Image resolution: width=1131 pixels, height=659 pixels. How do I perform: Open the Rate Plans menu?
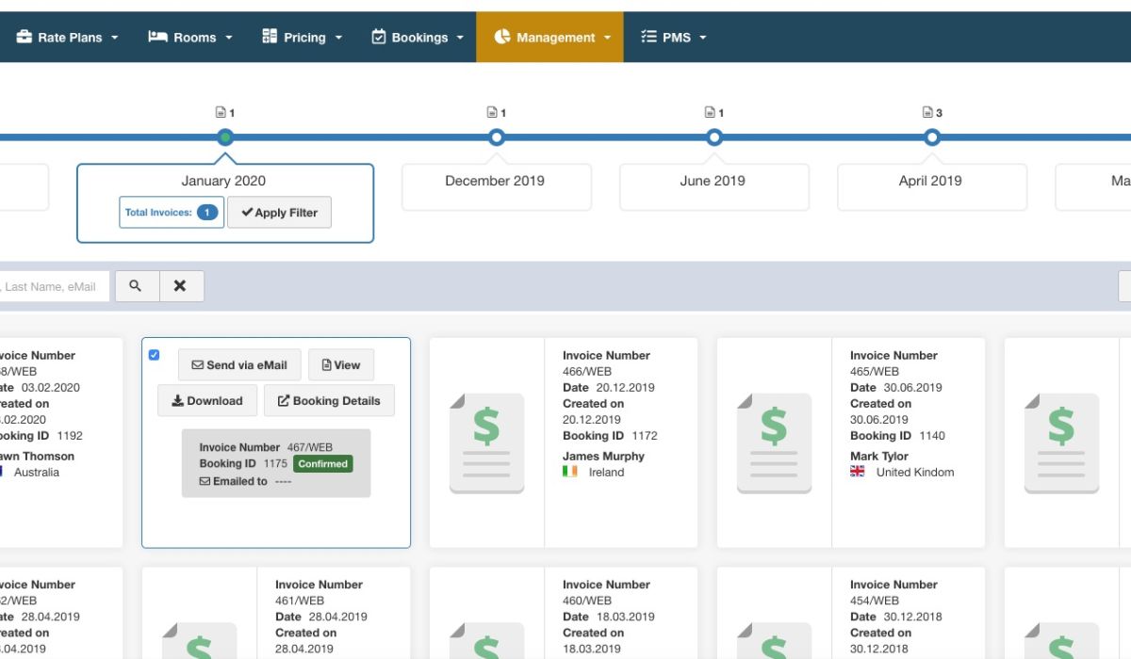point(68,38)
